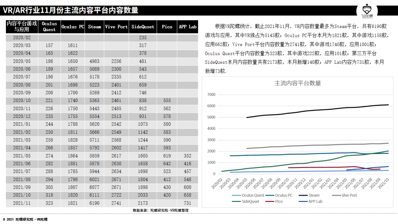Click the slide title VR/AR行业11月份主流内容平台内容数量
Viewport: 398px width, 224px height.
coord(70,10)
